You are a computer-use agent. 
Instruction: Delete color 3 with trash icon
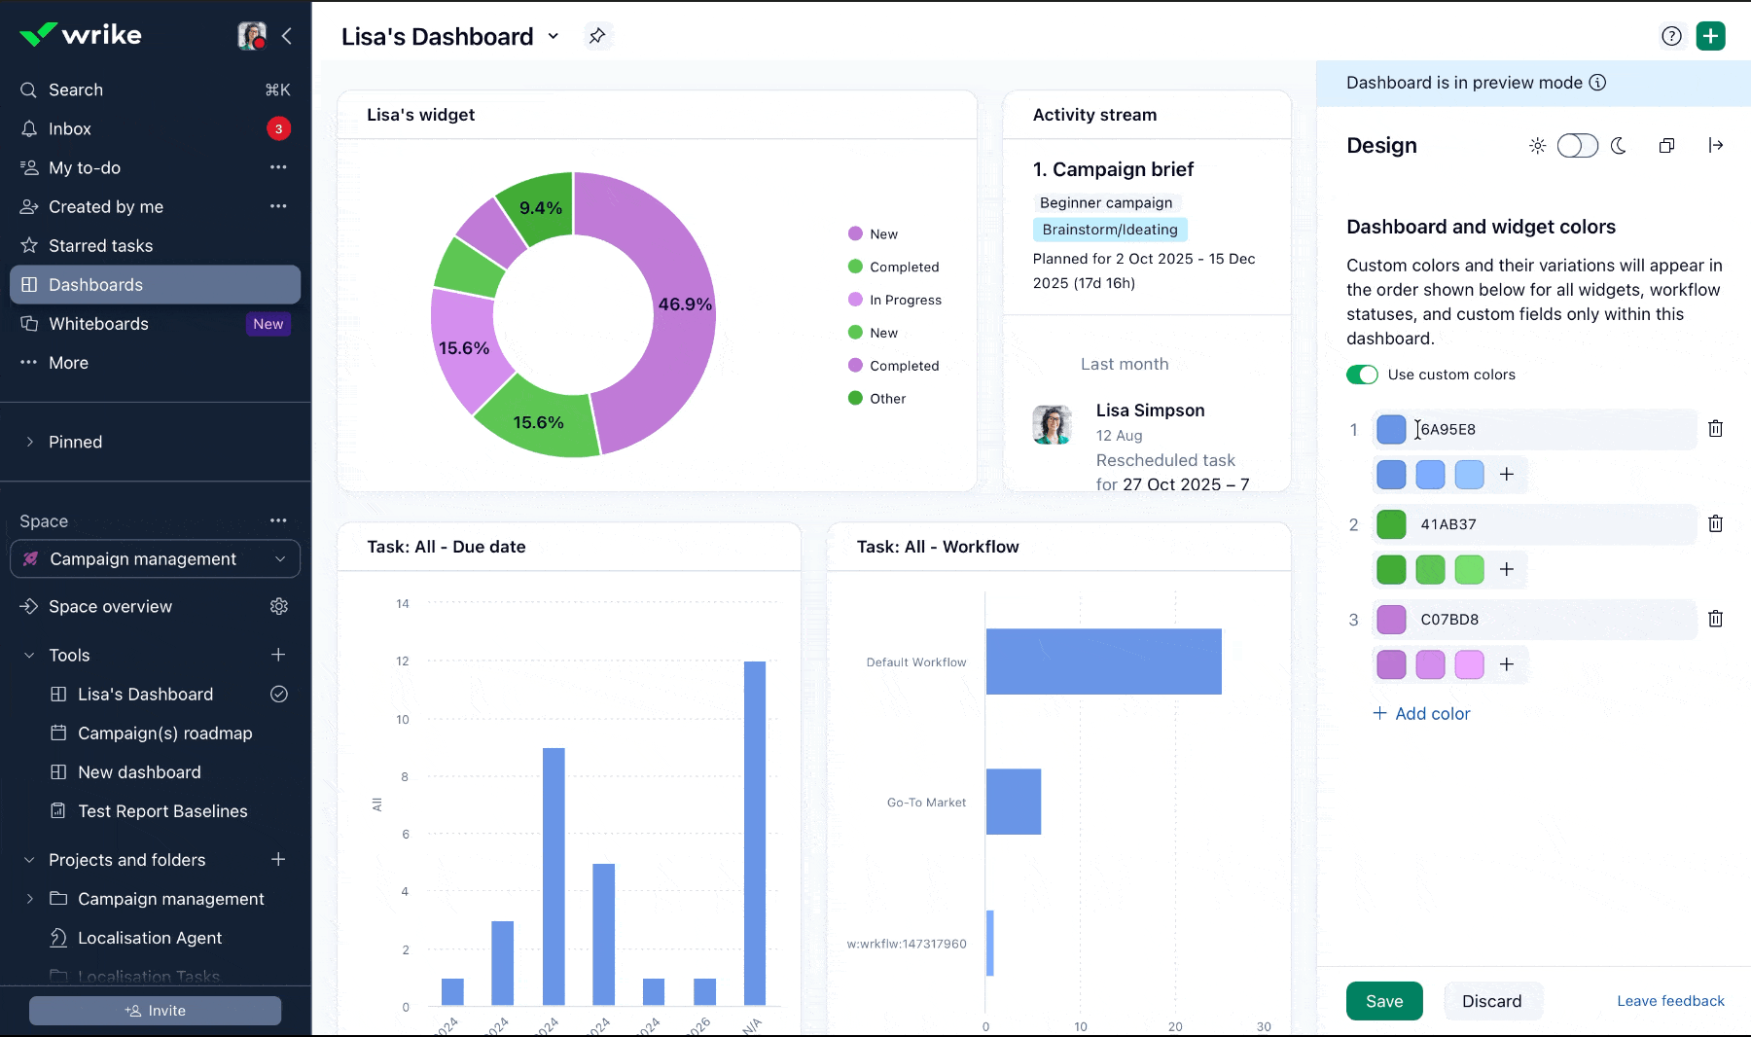[x=1716, y=620]
